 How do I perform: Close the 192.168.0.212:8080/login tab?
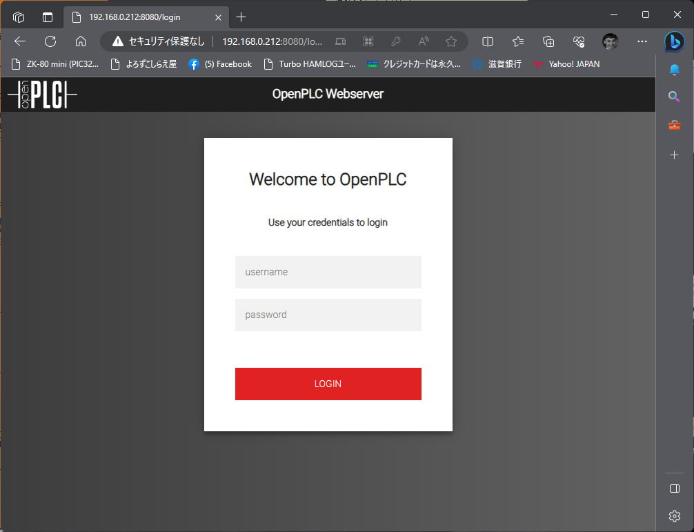tap(218, 18)
